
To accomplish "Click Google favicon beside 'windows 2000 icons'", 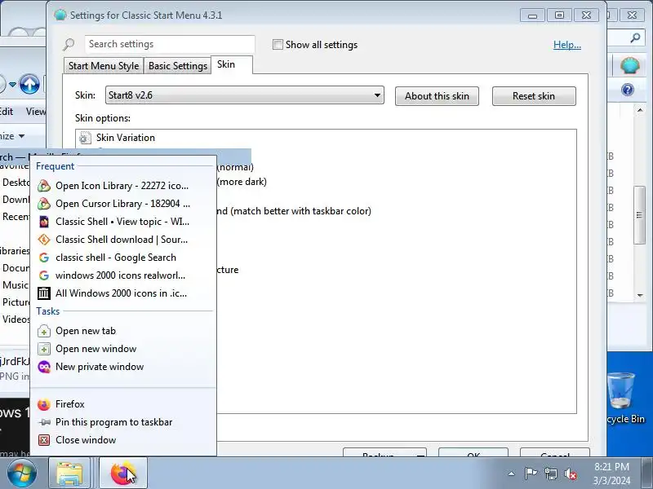I will click(44, 275).
